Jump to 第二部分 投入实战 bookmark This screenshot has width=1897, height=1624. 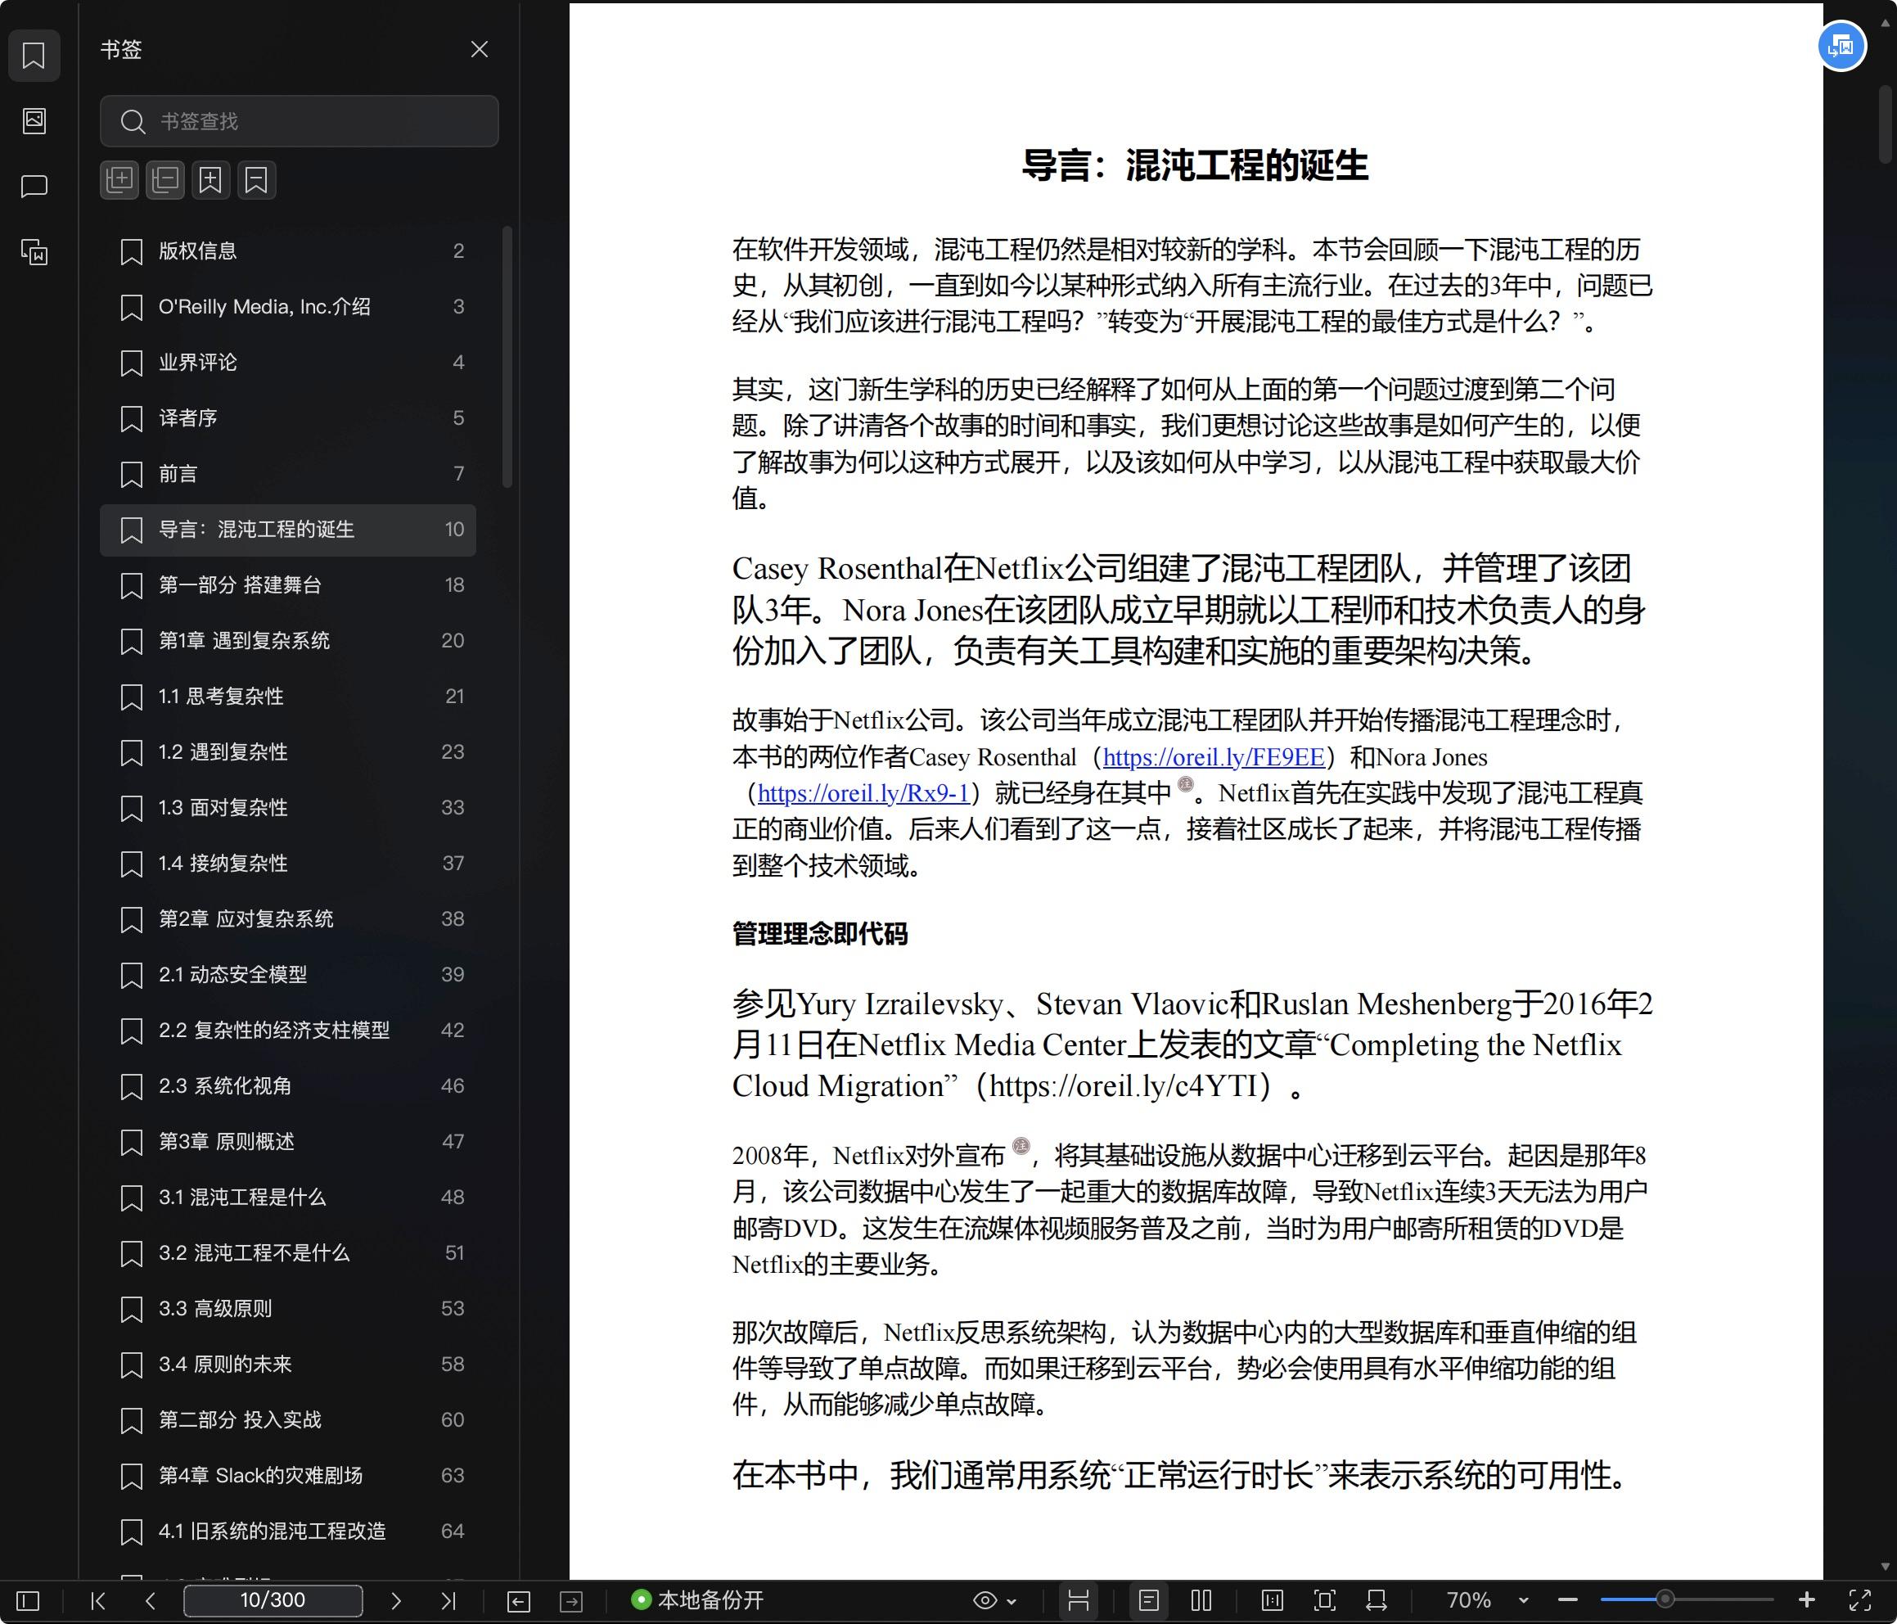[287, 1421]
